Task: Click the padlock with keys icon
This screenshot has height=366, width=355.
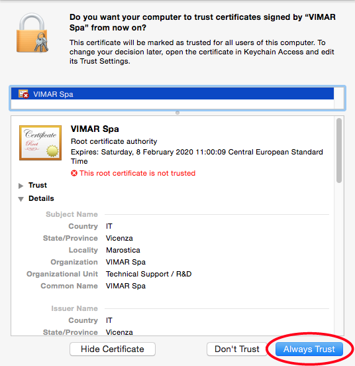Action: [x=32, y=32]
